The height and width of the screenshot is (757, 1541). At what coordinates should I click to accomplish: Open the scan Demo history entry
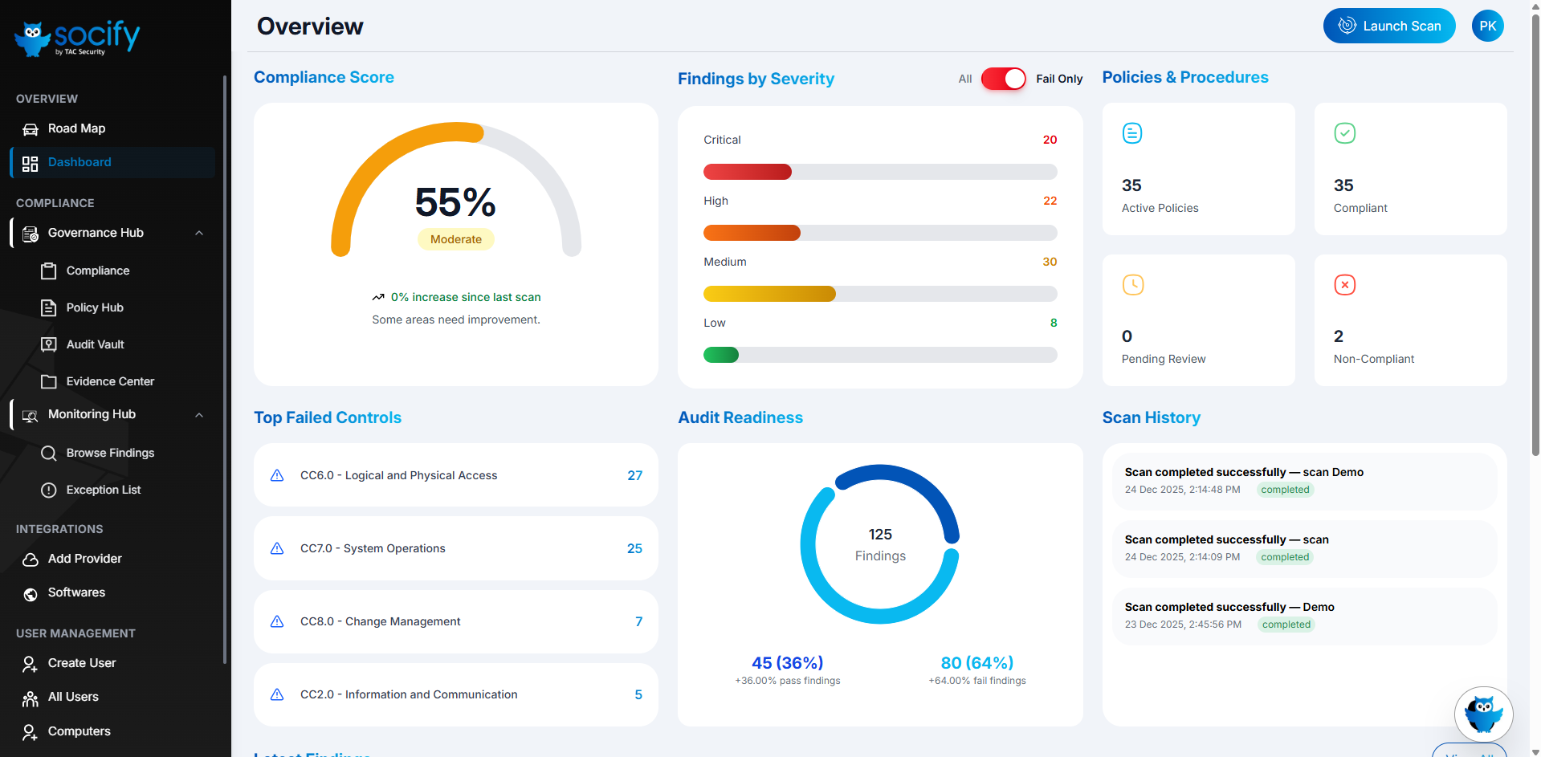(1303, 480)
